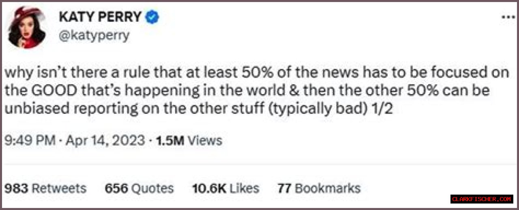Click the blue verified badge
This screenshot has width=519, height=210.
(152, 17)
